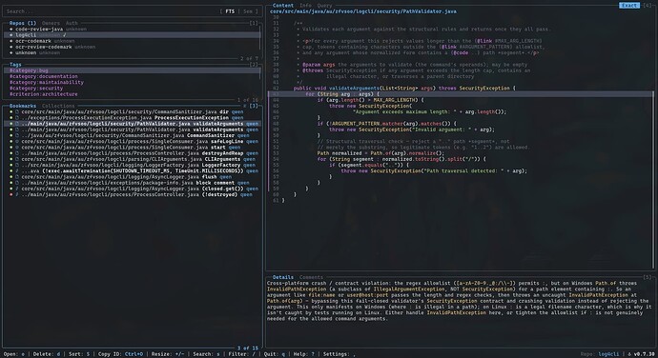Select the Content tab in the viewer
Screen dimensions: 658x358
pos(283,6)
